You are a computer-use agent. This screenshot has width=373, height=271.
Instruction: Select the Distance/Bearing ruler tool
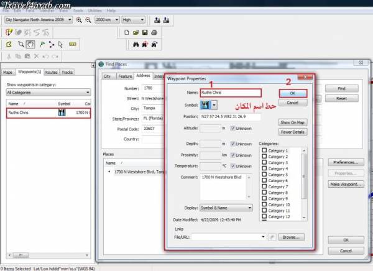[x=73, y=44]
